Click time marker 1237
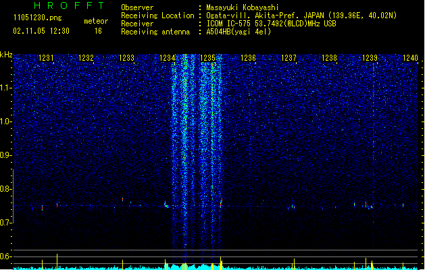Viewport: 425px width, 270px height. [x=289, y=57]
